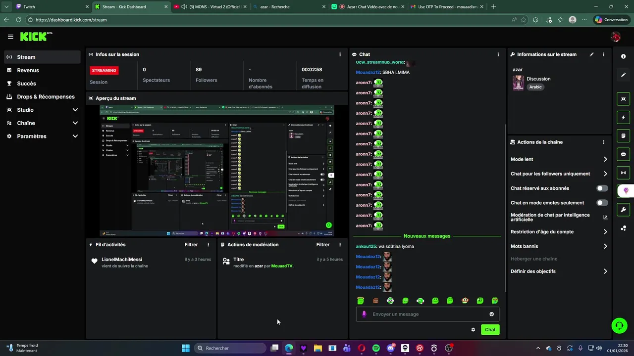Open the Infos sur la session three-dot menu

pos(340,54)
